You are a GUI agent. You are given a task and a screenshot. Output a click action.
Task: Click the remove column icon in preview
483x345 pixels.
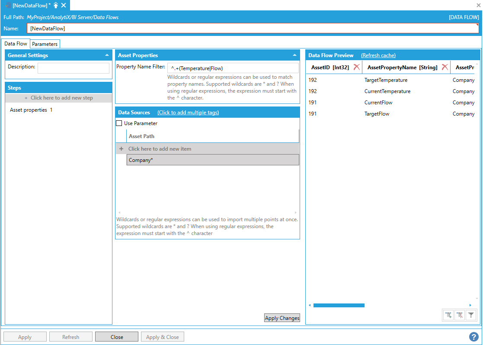pyautogui.click(x=460, y=316)
